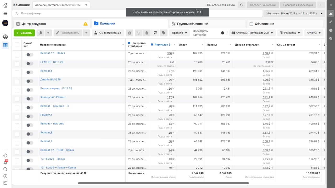Click the duplicate campaign icon
335x188 pixels.
(40, 33)
